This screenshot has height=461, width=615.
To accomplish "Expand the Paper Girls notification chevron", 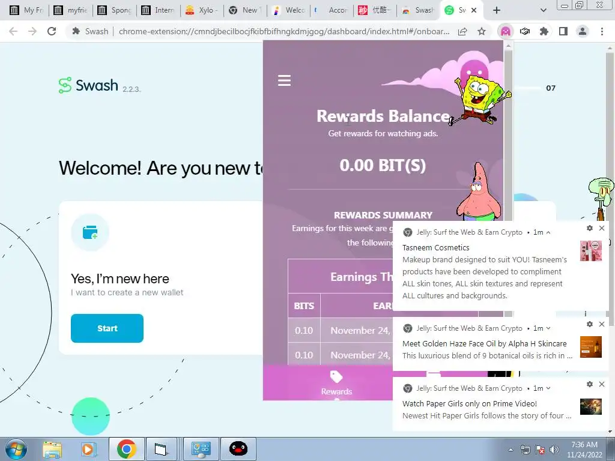I will click(548, 388).
